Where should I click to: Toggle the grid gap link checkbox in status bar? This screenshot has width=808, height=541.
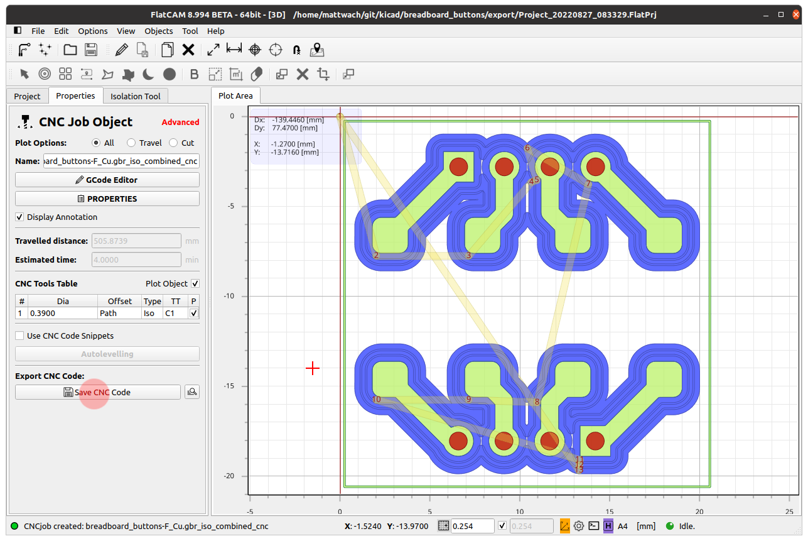pos(502,526)
